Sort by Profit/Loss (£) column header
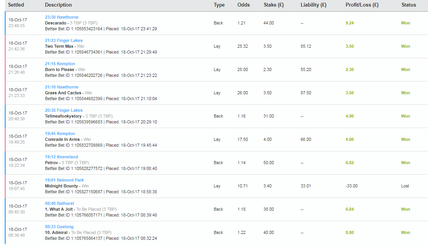Screen dimensions: 428x246 pos(362,5)
